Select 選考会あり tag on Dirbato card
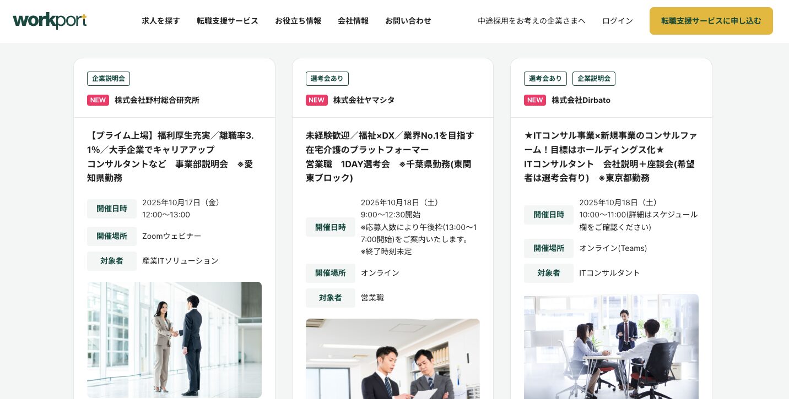Image resolution: width=789 pixels, height=399 pixels. pyautogui.click(x=545, y=79)
